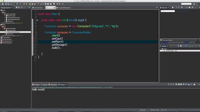Close the Outline view tab

(167, 46)
